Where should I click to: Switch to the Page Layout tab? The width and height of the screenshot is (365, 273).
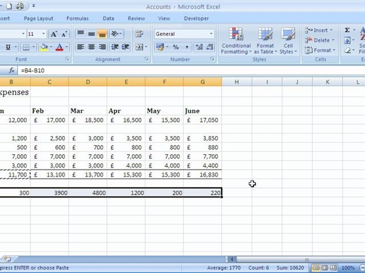(x=39, y=18)
